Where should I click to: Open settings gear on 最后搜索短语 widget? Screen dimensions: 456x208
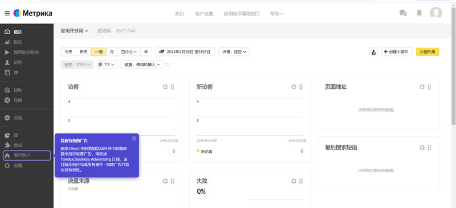click(422, 148)
